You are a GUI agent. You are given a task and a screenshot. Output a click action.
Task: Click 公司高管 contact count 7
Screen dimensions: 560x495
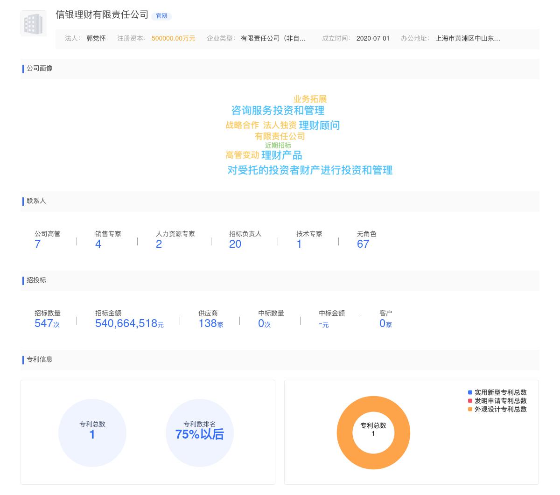37,244
